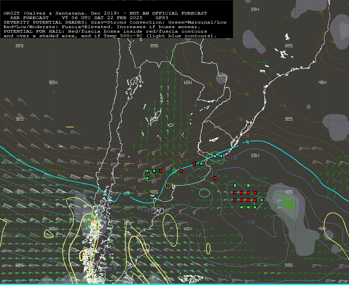This screenshot has width=349, height=285.
Task: Click the GR02T product code in header
Action: (x=12, y=13)
